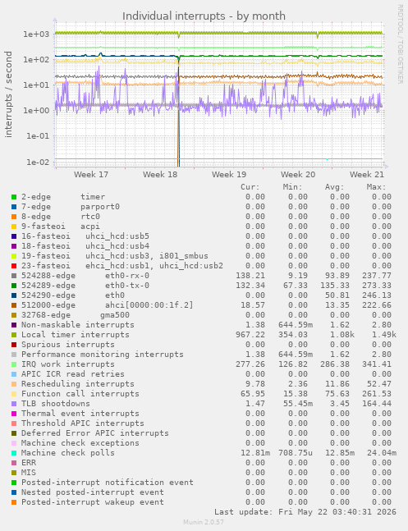Click the Week 19 axis label

229,175
